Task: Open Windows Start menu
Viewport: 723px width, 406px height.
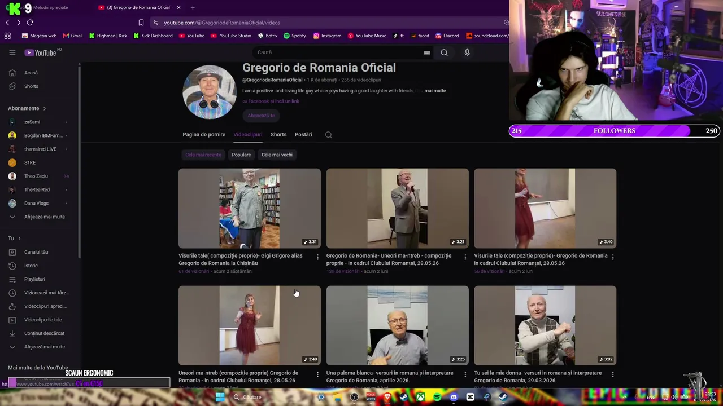Action: (220, 397)
